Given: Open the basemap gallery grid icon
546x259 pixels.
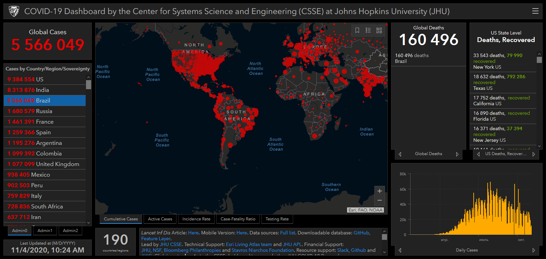Looking at the screenshot, I should pyautogui.click(x=379, y=30).
